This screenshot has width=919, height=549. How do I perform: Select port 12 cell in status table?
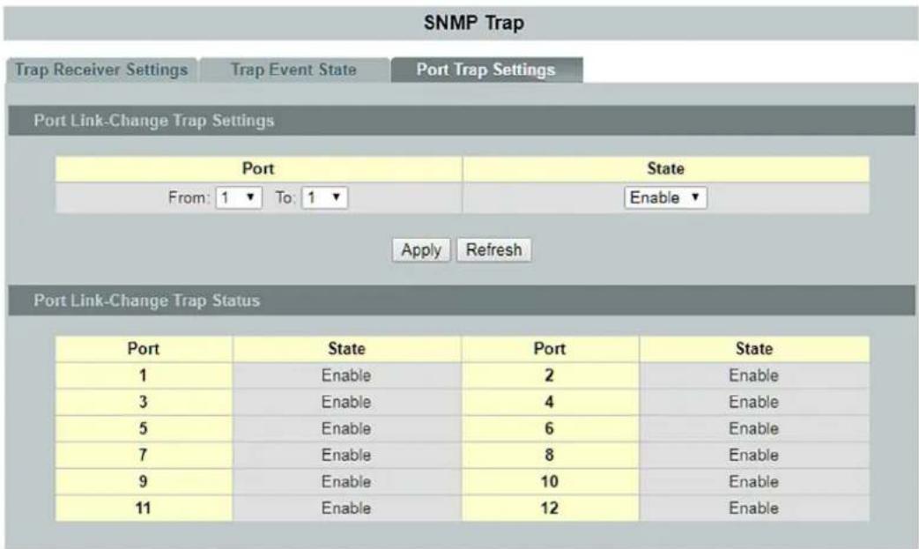(x=550, y=508)
